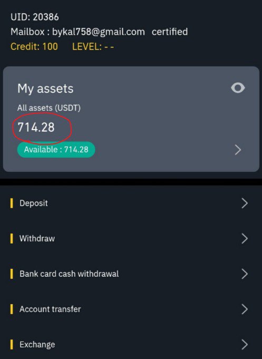
Task: Click the arrow for Bank card cash withdrawal
Action: coord(245,274)
